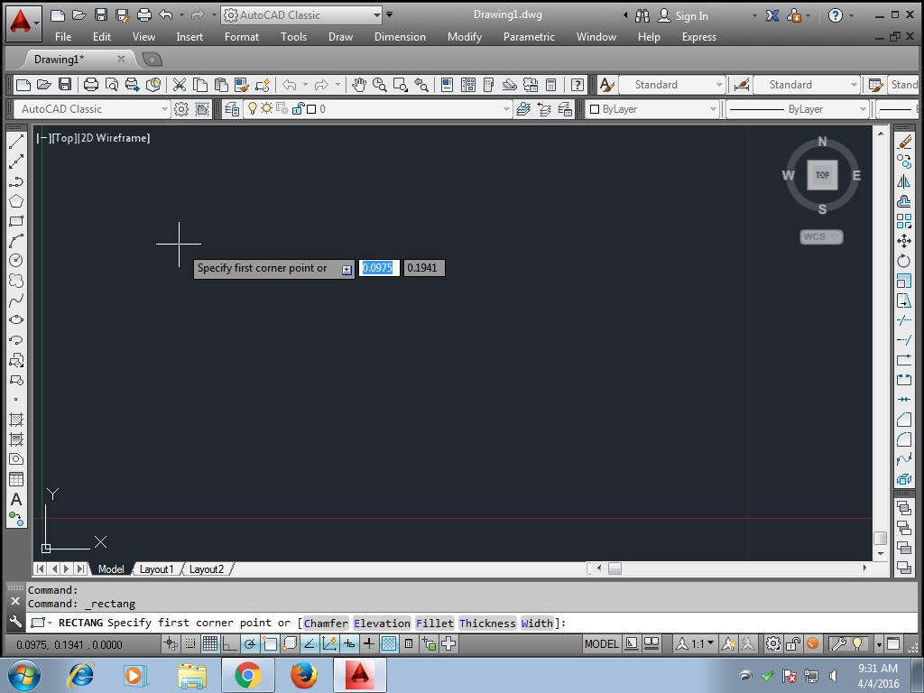
Task: Select the Fillet tool
Action: point(905,439)
